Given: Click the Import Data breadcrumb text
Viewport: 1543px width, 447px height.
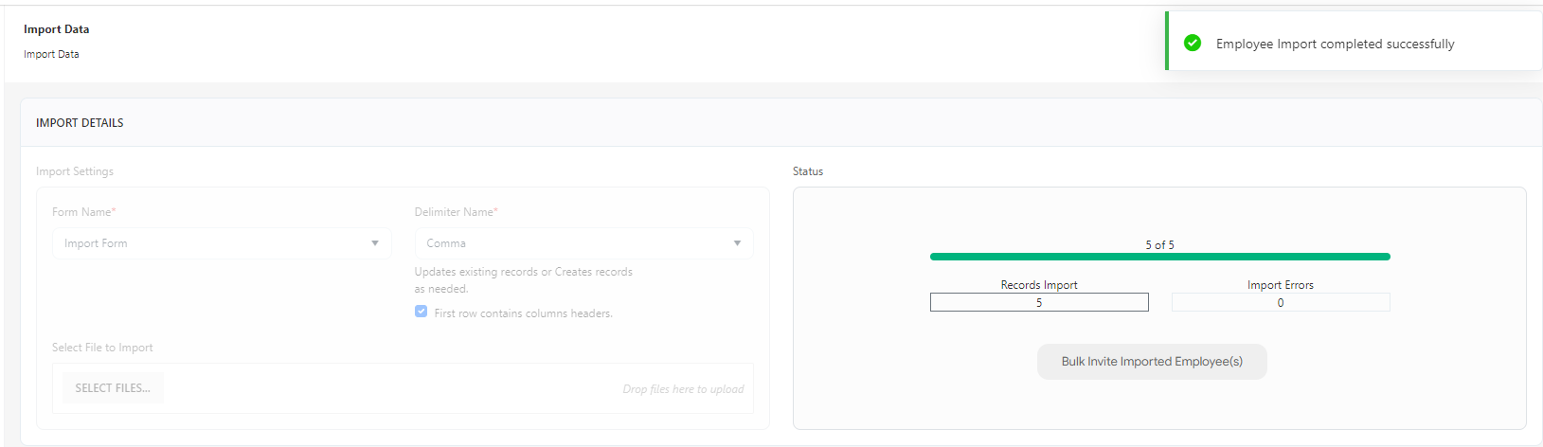Looking at the screenshot, I should [51, 54].
